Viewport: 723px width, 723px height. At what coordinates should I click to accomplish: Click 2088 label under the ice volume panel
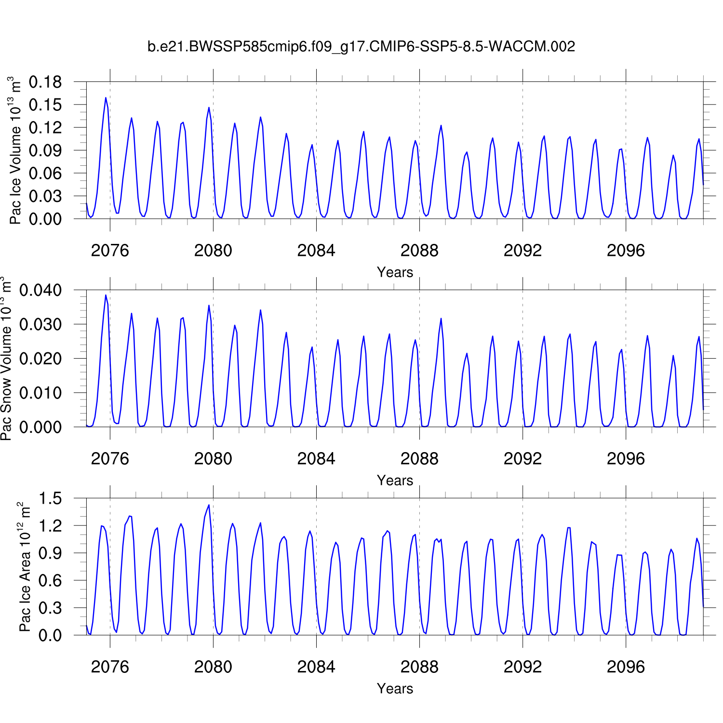pos(419,251)
